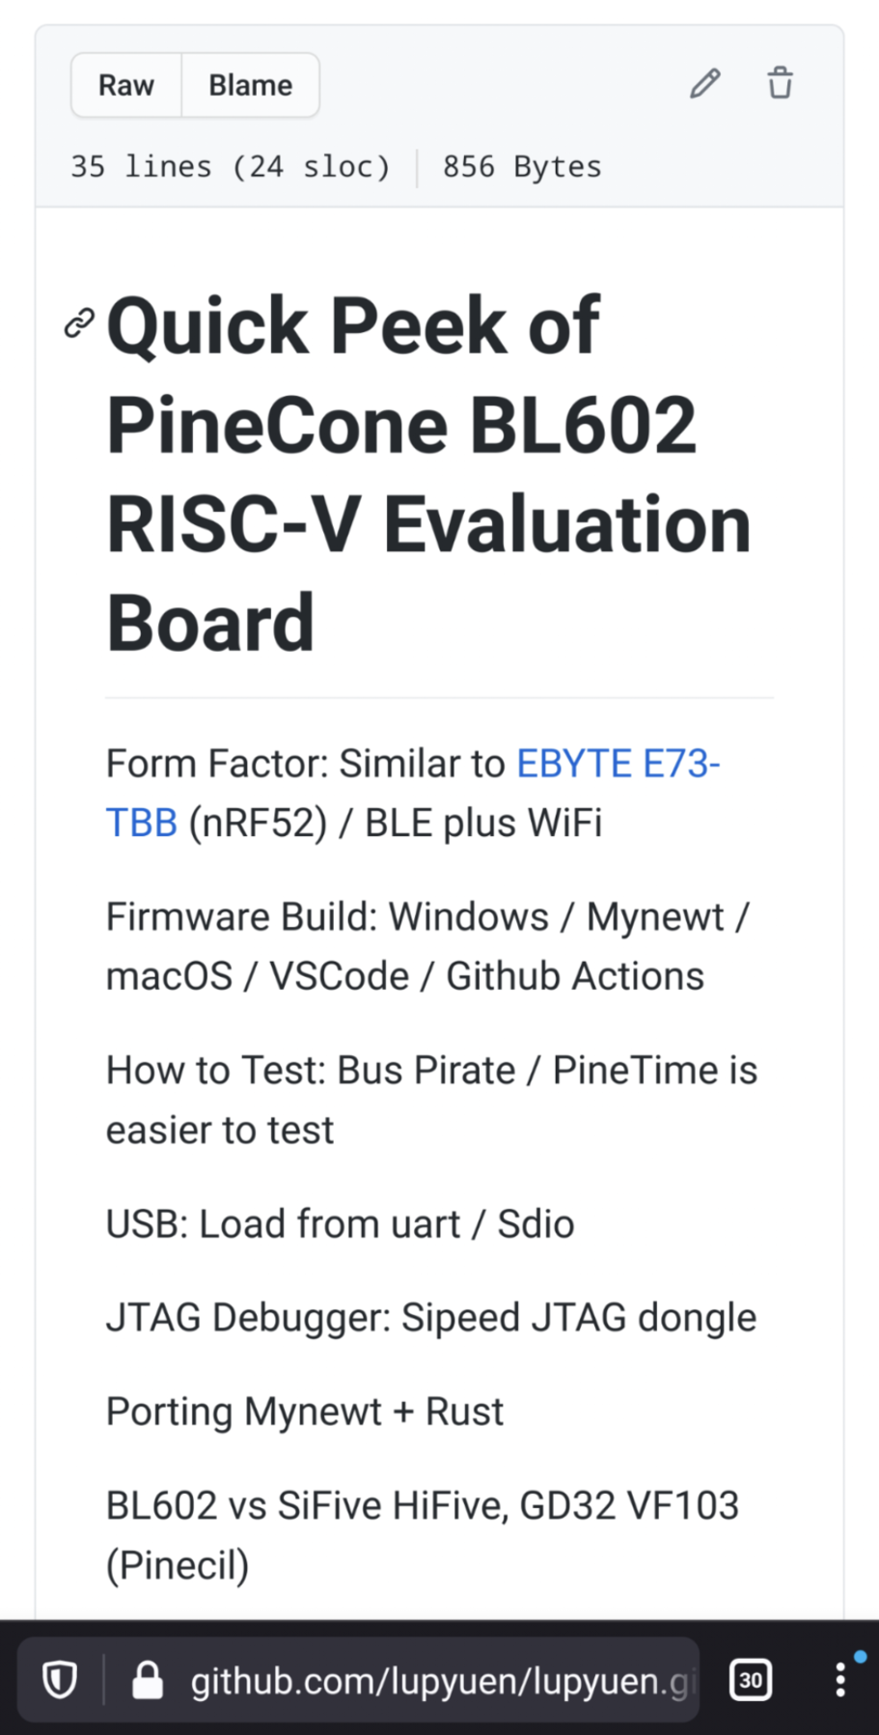Open the EBYTE E73-TBB link
Viewport: 879px width, 1735px height.
coord(618,764)
